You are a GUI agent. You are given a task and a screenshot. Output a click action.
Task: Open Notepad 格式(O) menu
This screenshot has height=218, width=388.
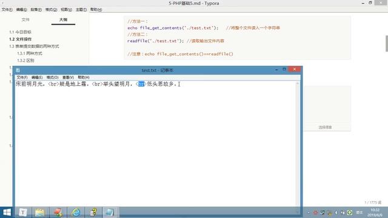pyautogui.click(x=53, y=78)
